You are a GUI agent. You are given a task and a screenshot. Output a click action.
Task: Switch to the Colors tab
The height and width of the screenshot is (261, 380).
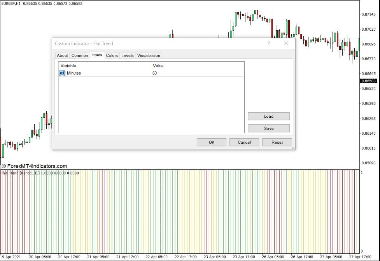(112, 55)
